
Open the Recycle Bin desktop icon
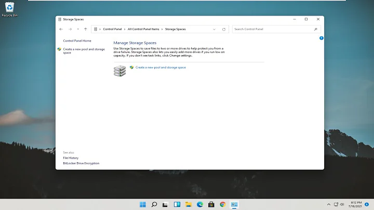pyautogui.click(x=9, y=9)
